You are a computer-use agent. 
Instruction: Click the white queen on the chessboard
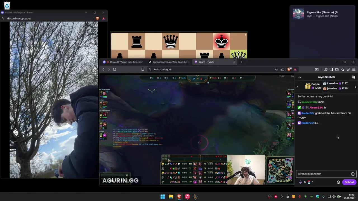coord(238,55)
